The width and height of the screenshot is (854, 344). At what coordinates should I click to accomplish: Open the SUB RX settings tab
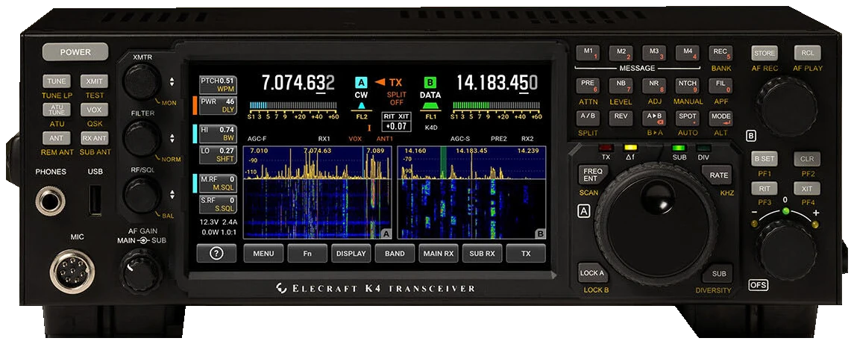pos(482,253)
